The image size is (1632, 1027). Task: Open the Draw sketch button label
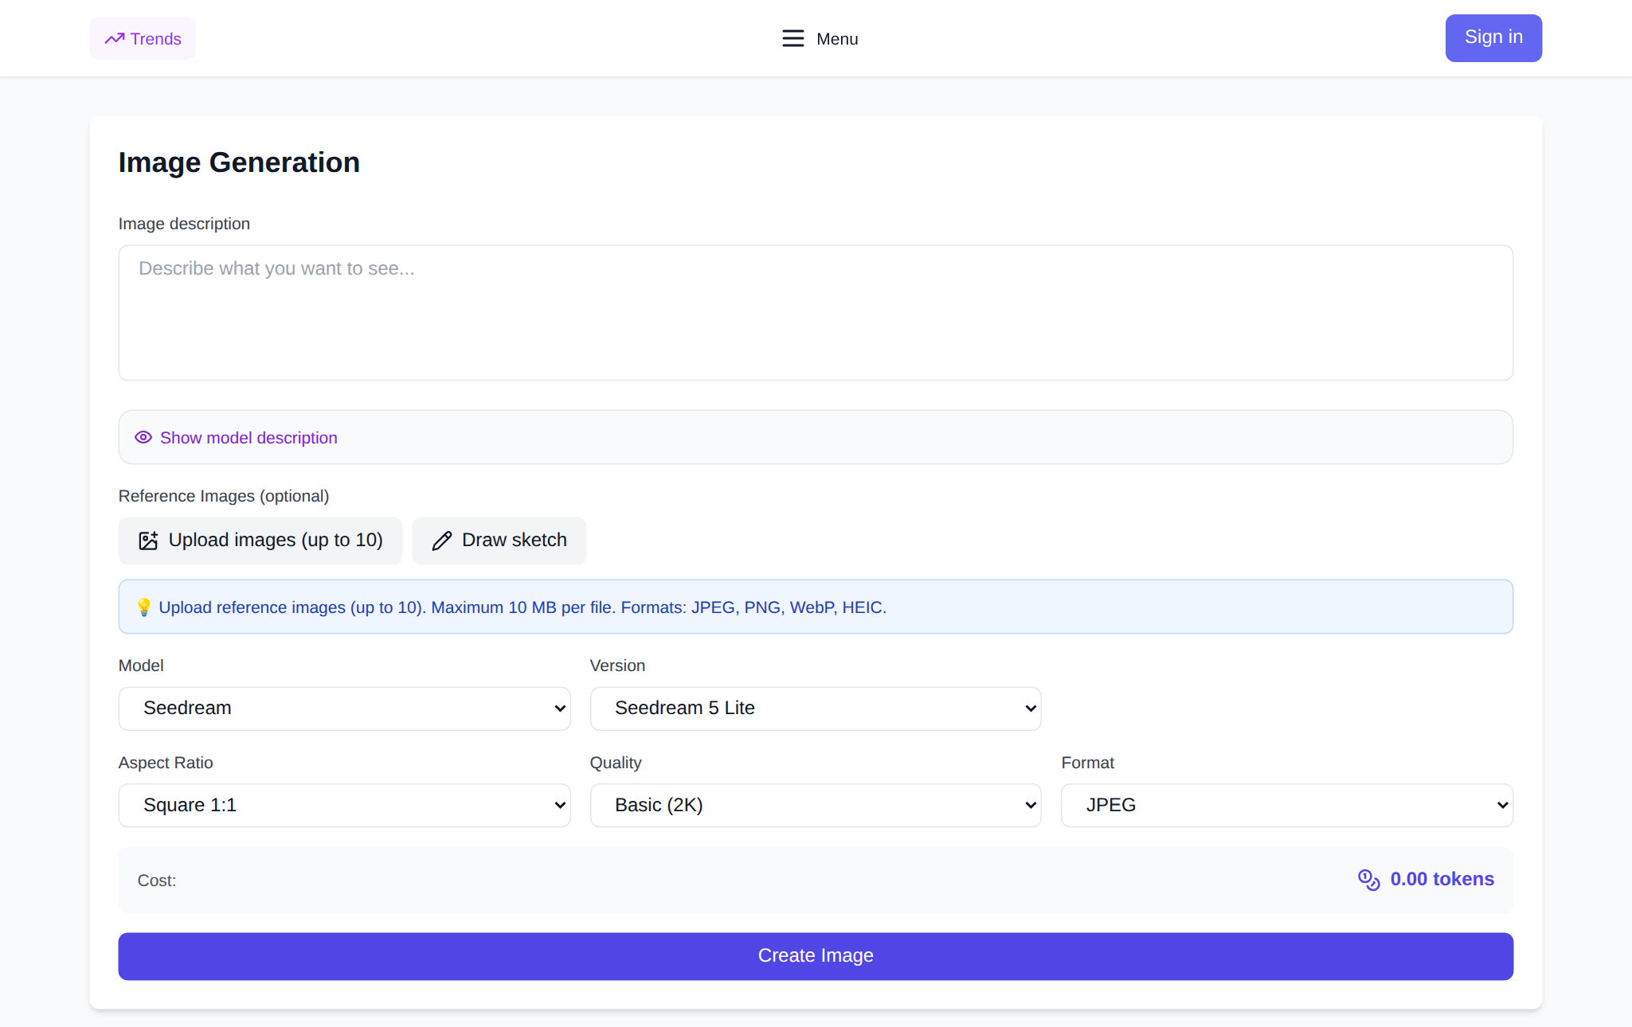tap(515, 540)
